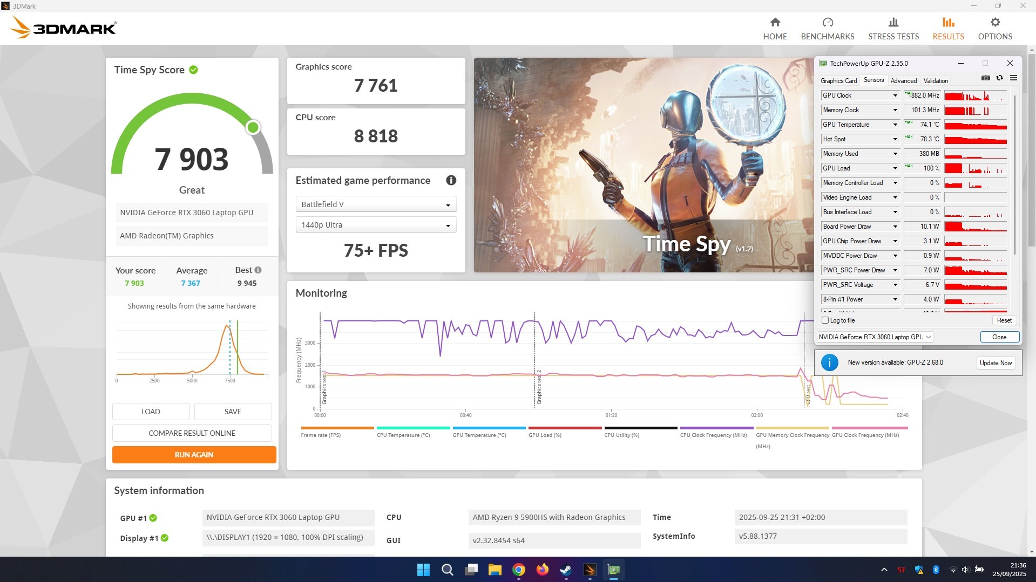The height and width of the screenshot is (582, 1036).
Task: Click the GPU Clock value 1882.0 MHz
Action: 922,95
